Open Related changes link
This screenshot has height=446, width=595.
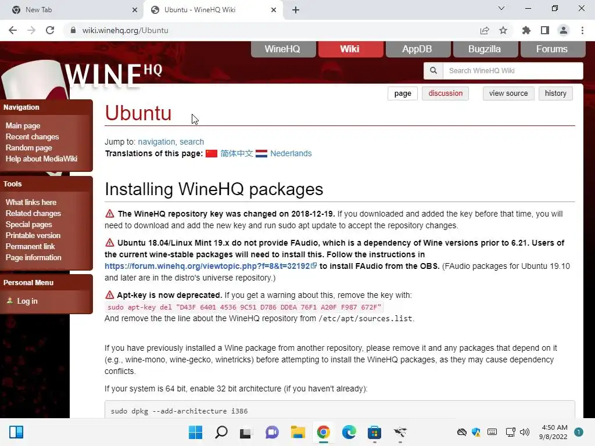coord(33,213)
